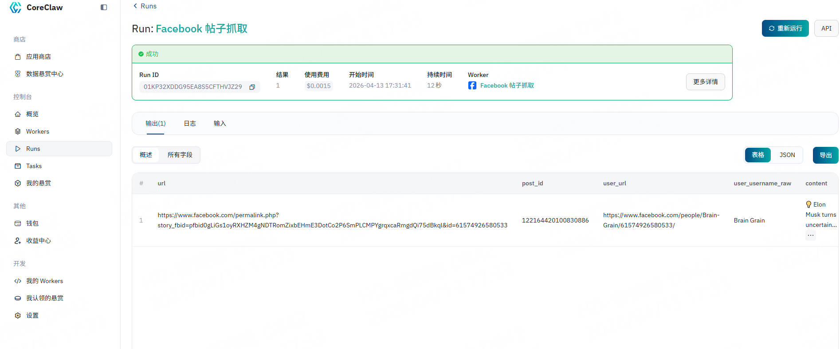Viewport: 840px width, 349px height.
Task: Switch to the 日志 tab
Action: point(190,123)
